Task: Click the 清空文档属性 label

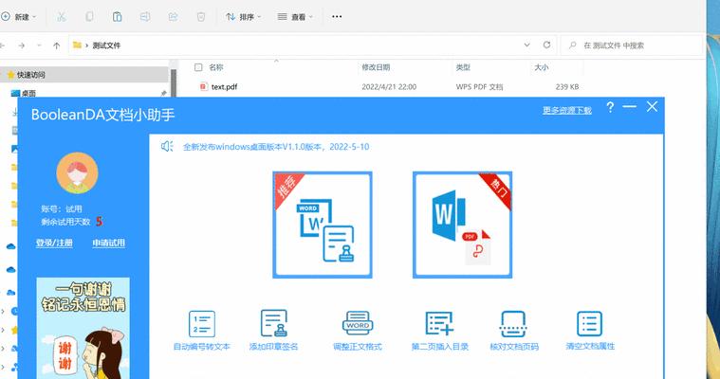Action: tap(590, 346)
